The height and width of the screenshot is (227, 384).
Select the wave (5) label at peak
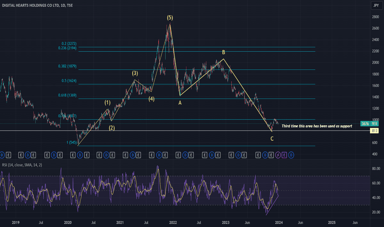point(170,18)
